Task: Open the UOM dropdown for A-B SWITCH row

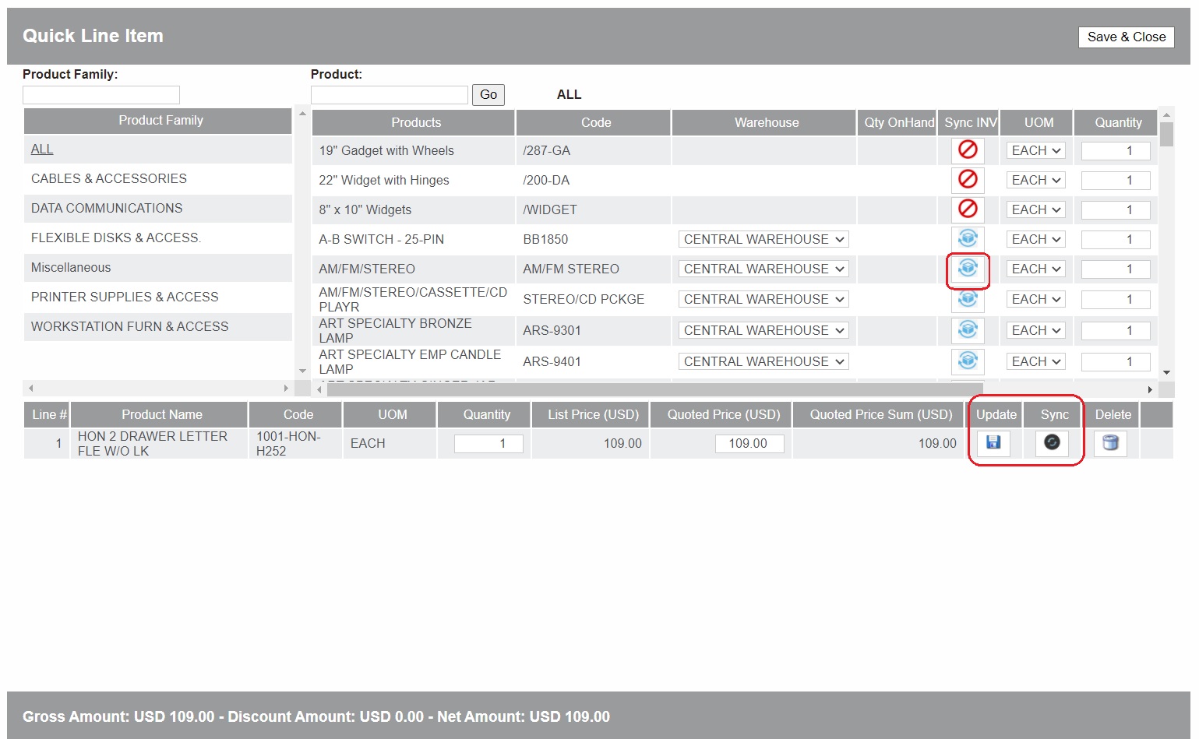Action: click(1035, 238)
